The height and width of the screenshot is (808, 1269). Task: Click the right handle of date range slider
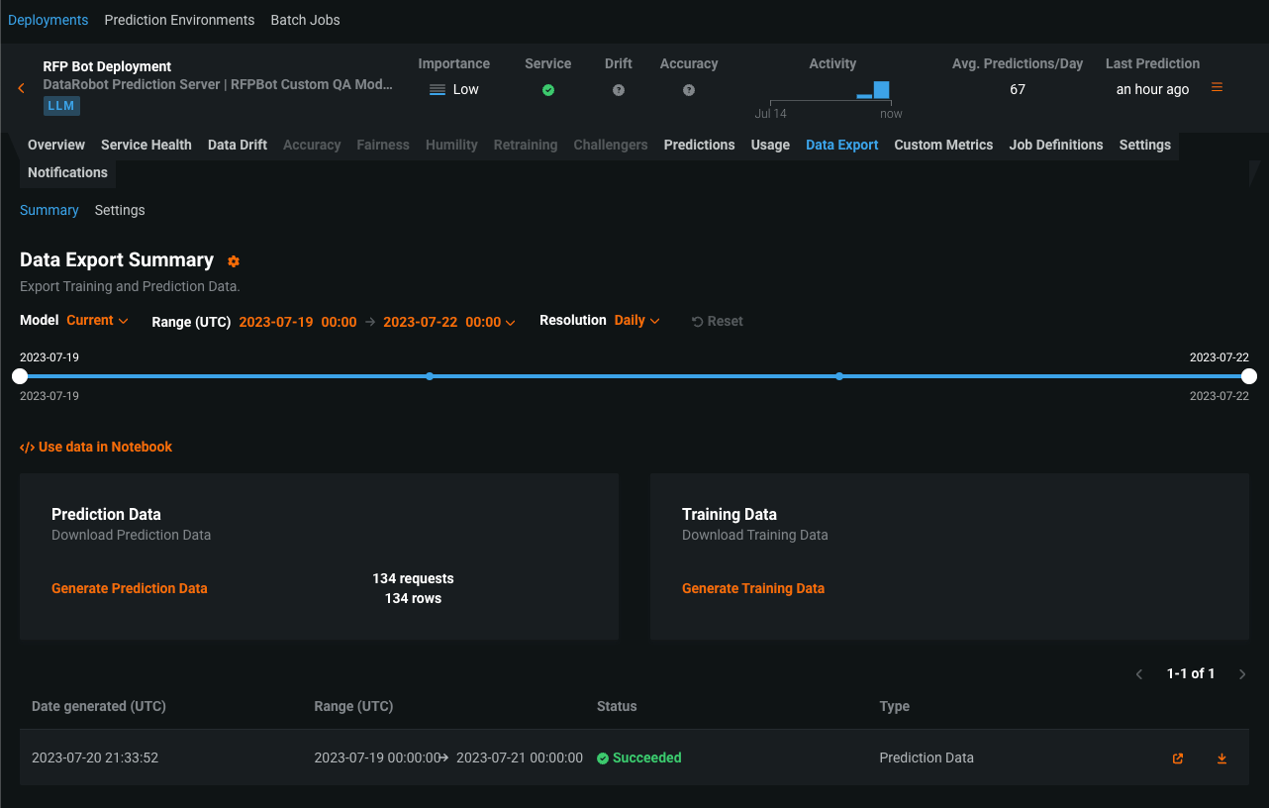[1249, 376]
